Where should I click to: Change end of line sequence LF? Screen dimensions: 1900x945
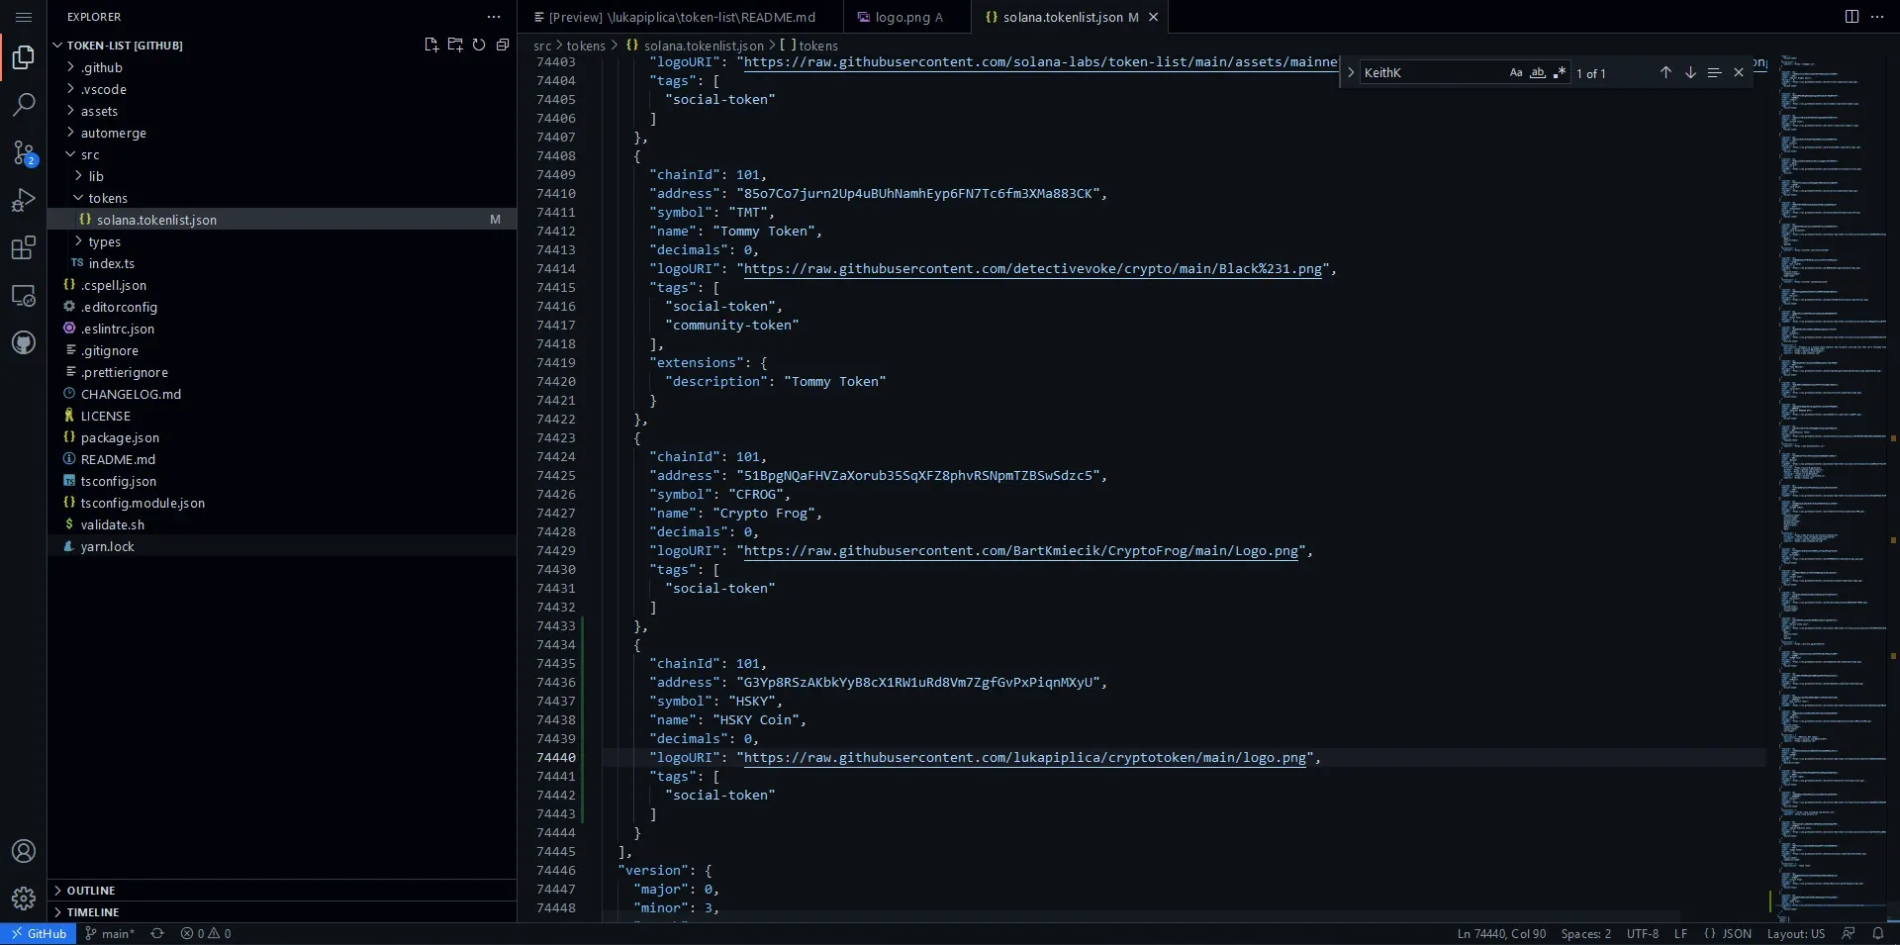1680,933
